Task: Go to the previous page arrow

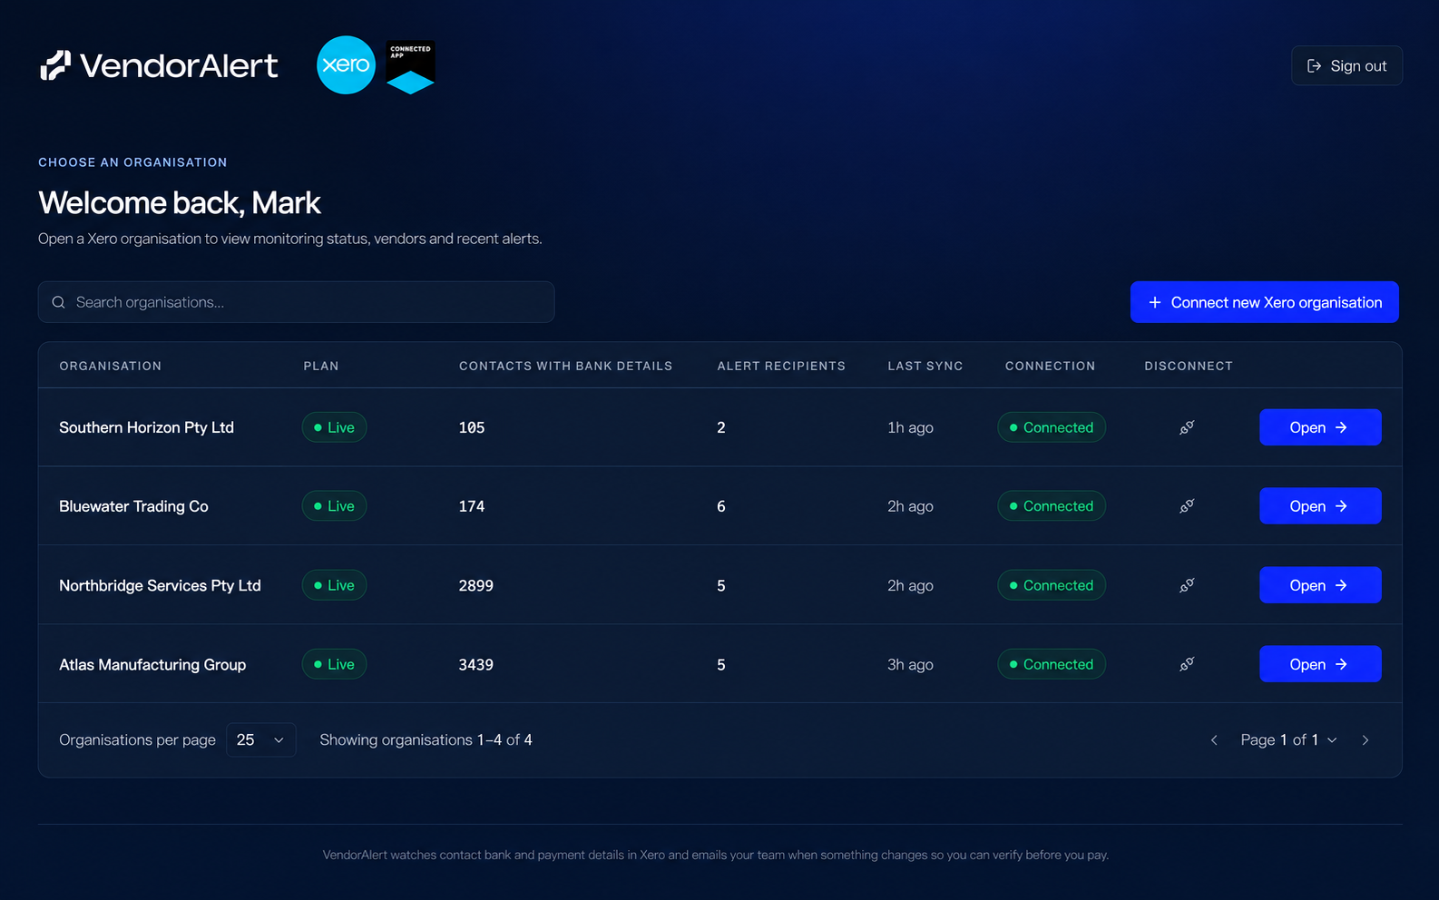Action: [1214, 740]
